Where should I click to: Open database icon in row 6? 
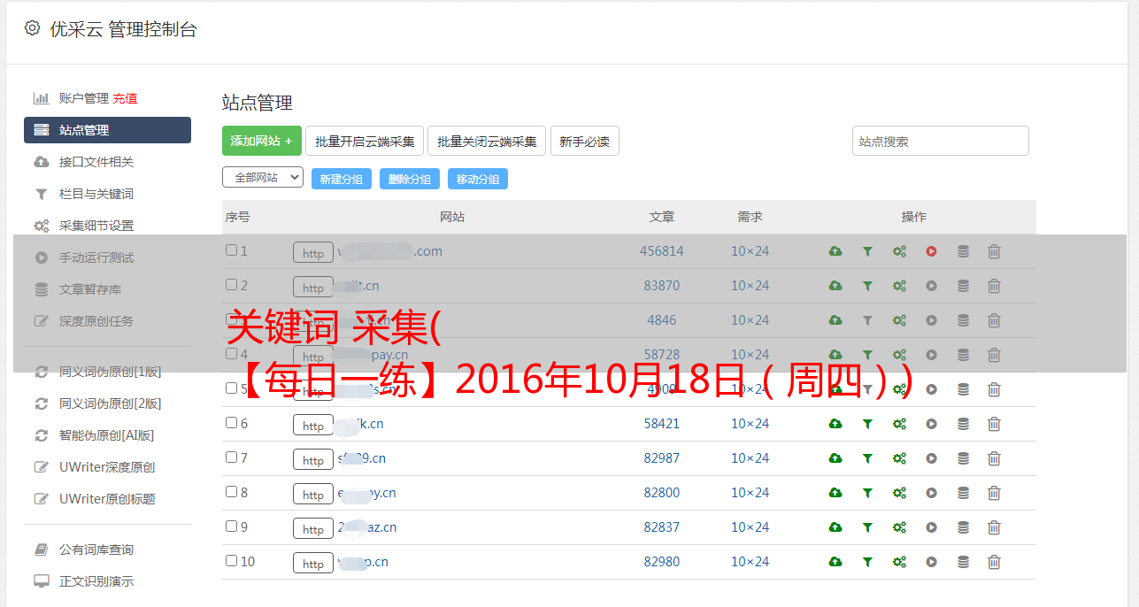click(x=963, y=424)
